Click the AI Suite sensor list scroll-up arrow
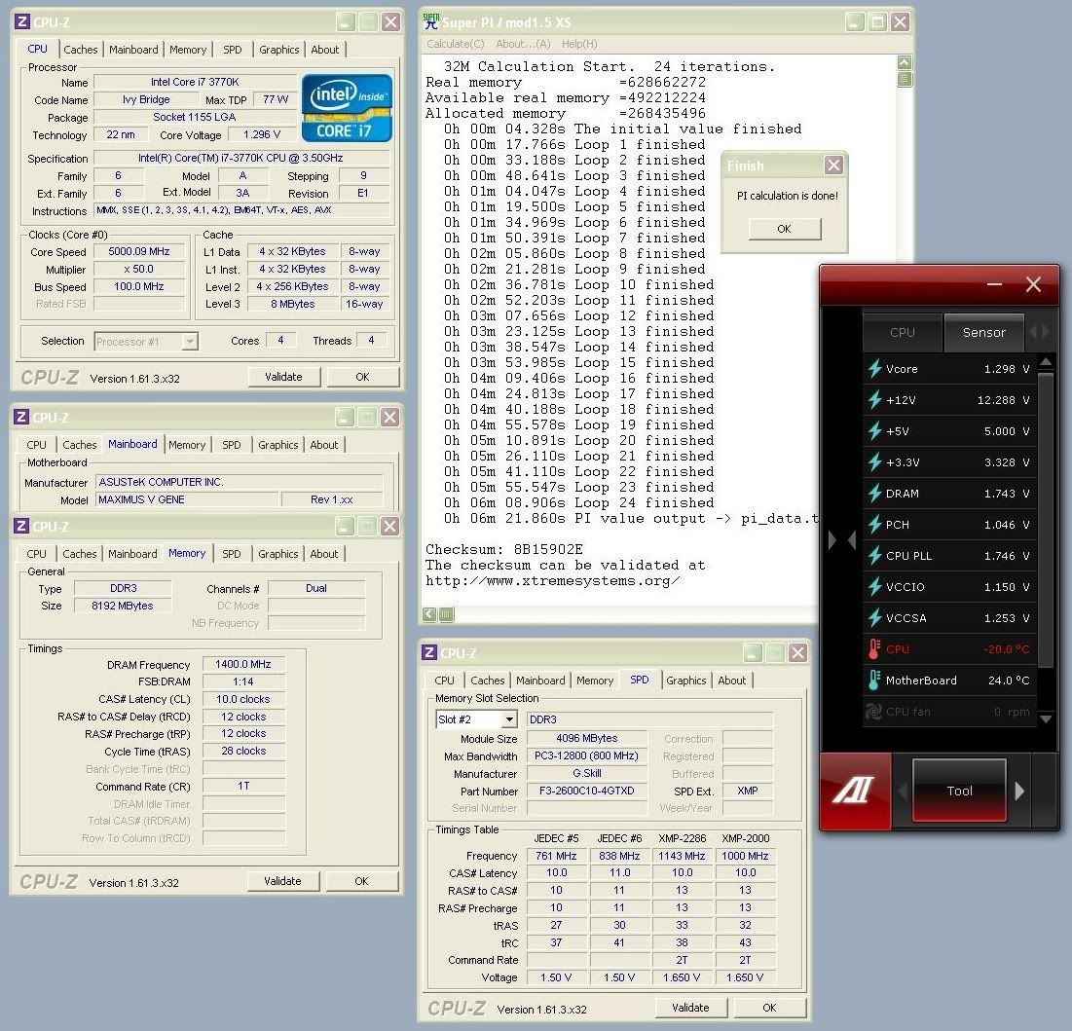The image size is (1072, 1031). tap(1046, 361)
